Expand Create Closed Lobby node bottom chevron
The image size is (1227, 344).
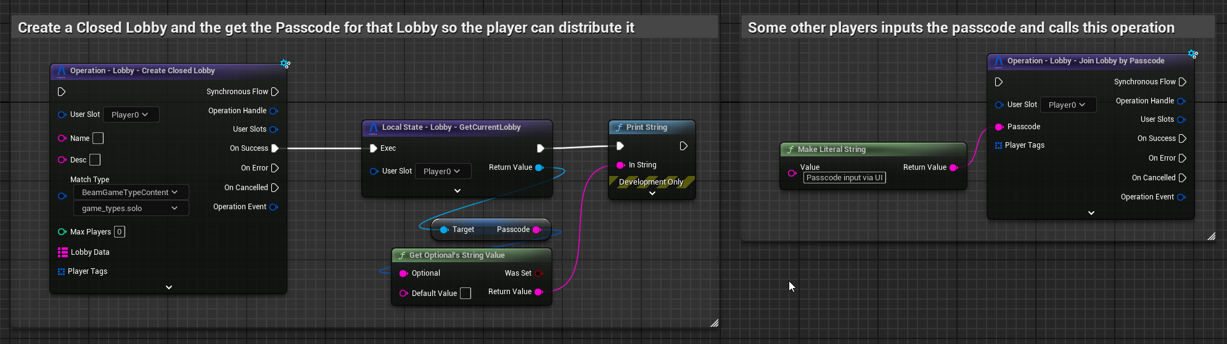tap(168, 287)
